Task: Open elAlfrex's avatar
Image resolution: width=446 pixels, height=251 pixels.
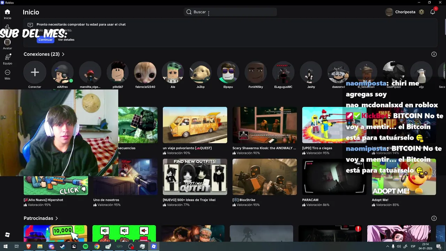Action: (62, 73)
